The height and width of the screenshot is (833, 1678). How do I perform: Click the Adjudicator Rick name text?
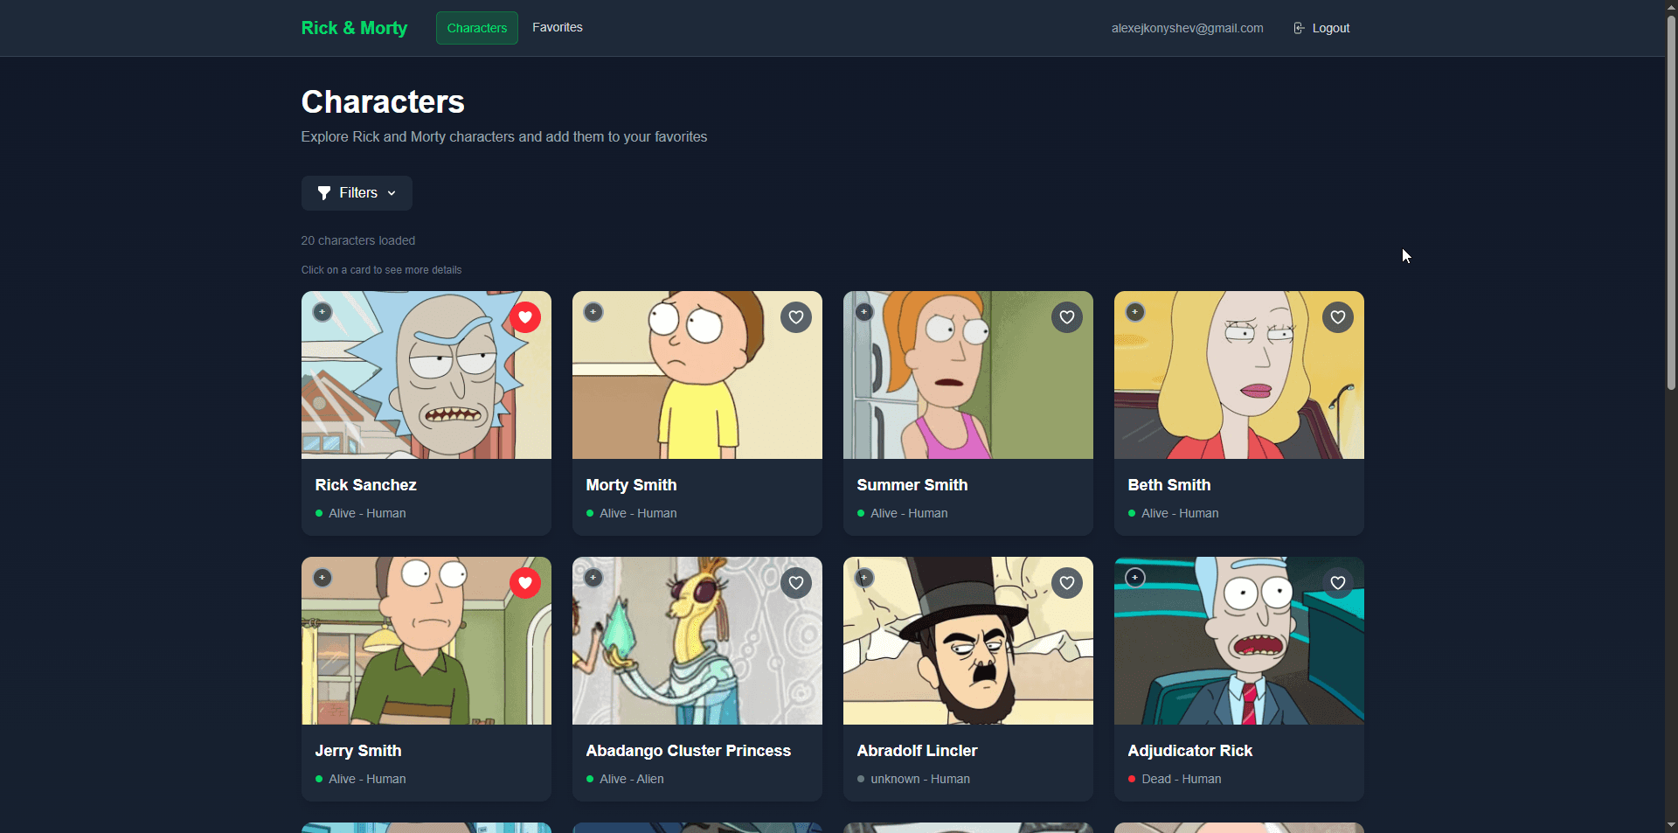[1190, 751]
